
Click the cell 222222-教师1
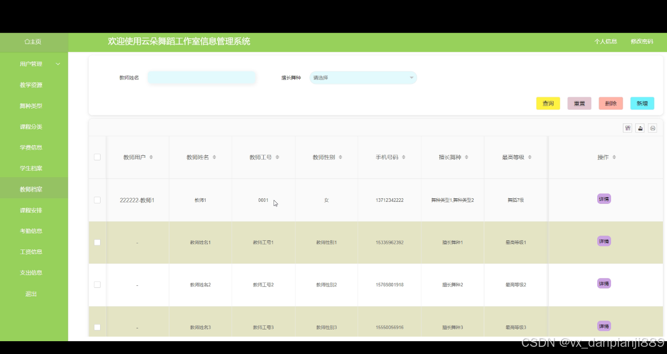pos(137,200)
